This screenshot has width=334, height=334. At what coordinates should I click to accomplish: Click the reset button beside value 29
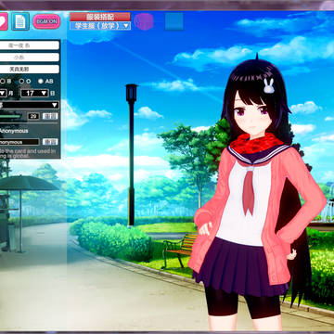50,116
